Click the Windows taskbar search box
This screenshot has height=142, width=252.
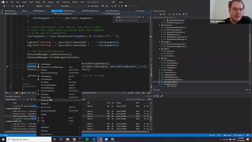point(29,139)
